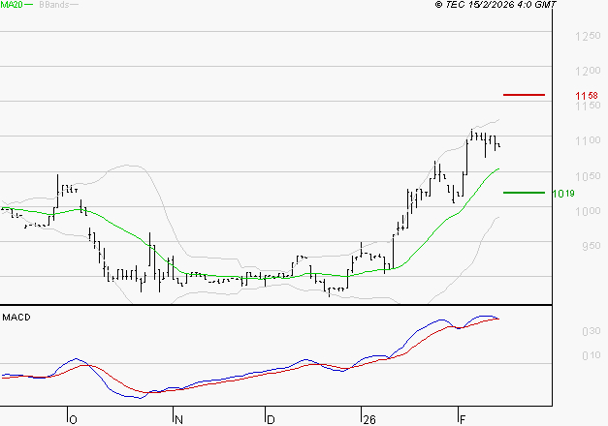Click the green 1019 support value

click(x=563, y=194)
